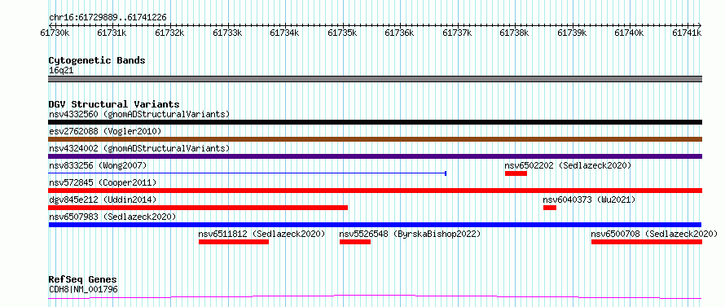725x307 pixels.
Task: Open the nsv6502202 (Sedlazeck2020) label
Action: [568, 165]
